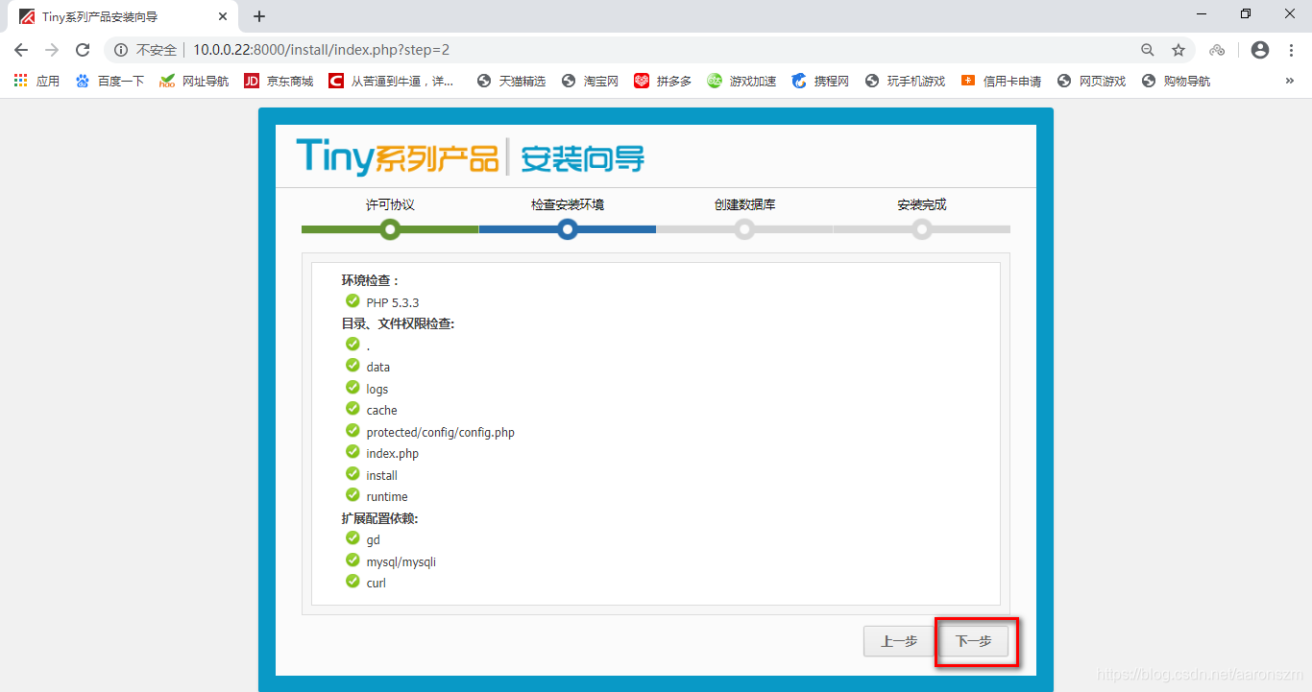This screenshot has width=1312, height=692.
Task: Click the 创建数据库 step marker
Action: 744,229
